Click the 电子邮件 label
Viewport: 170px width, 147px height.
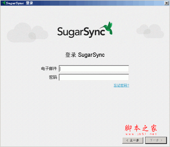tap(49, 69)
